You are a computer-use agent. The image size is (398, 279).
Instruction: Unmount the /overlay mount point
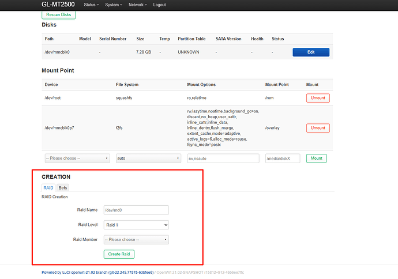318,128
